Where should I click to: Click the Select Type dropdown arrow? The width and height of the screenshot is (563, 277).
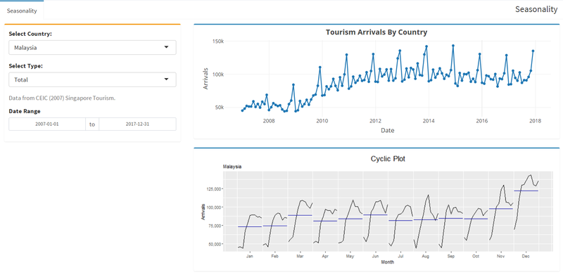coord(166,79)
